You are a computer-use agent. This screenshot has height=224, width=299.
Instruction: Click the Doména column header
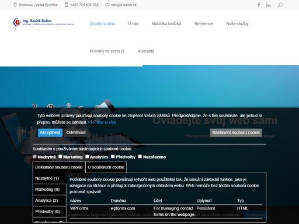119,201
